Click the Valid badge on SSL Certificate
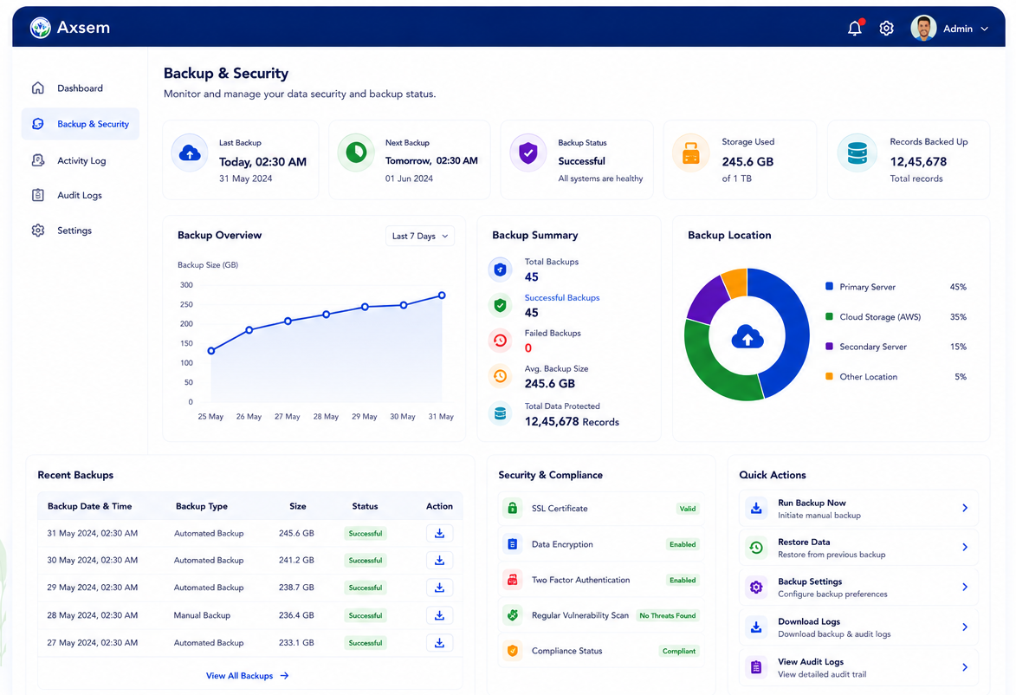 (x=688, y=509)
